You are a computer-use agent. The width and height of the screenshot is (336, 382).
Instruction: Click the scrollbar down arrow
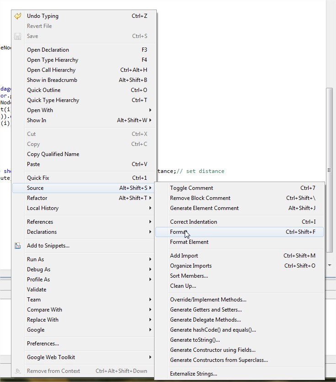click(330, 265)
